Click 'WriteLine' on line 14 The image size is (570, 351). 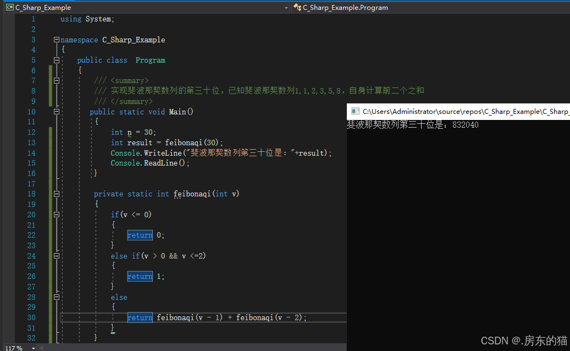coord(163,153)
